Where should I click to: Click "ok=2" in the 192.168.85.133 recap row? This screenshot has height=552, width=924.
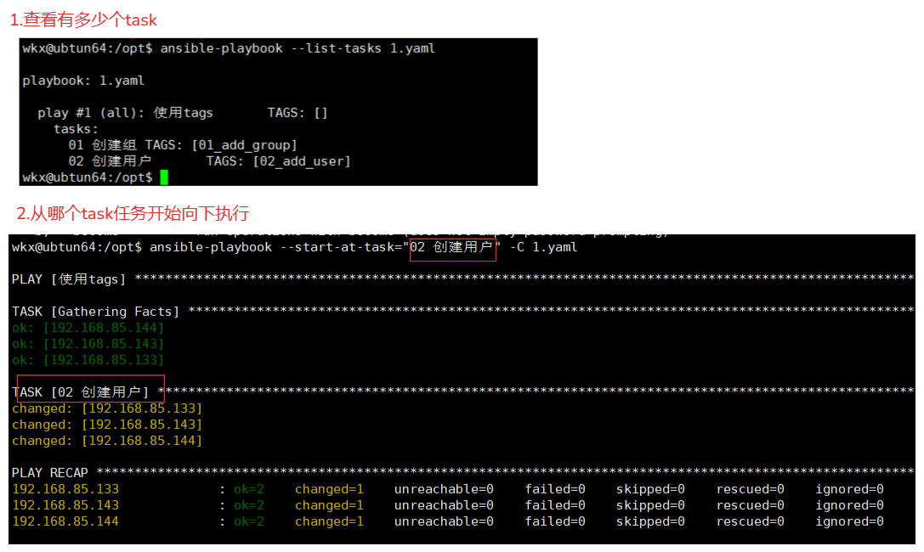coord(249,489)
